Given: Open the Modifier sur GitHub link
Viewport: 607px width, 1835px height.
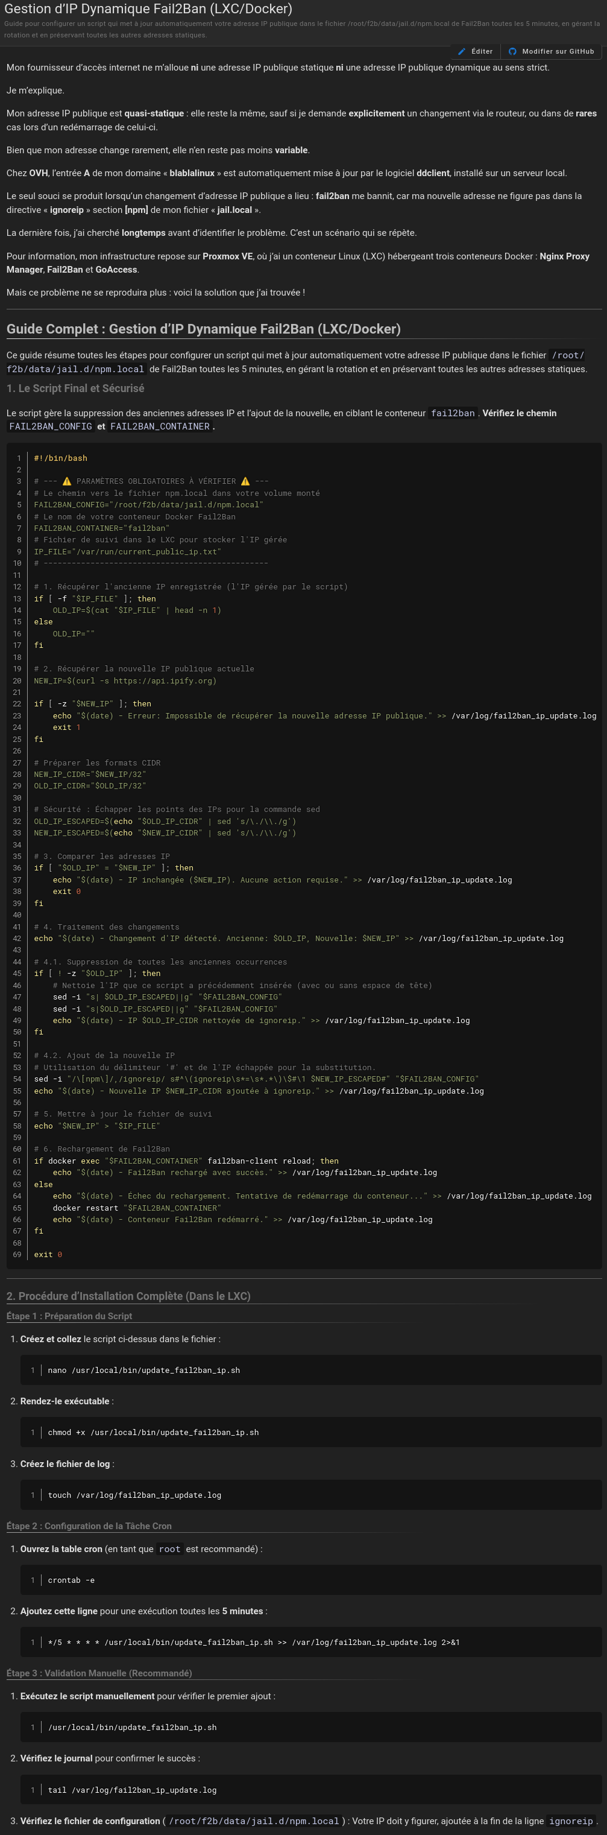Looking at the screenshot, I should tap(557, 51).
